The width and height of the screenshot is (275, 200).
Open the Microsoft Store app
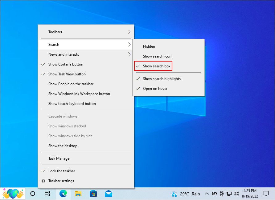click(x=93, y=194)
